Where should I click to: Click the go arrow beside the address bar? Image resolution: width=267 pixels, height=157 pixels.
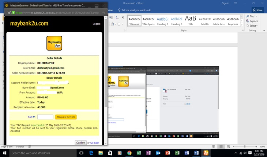pyautogui.click(x=104, y=13)
